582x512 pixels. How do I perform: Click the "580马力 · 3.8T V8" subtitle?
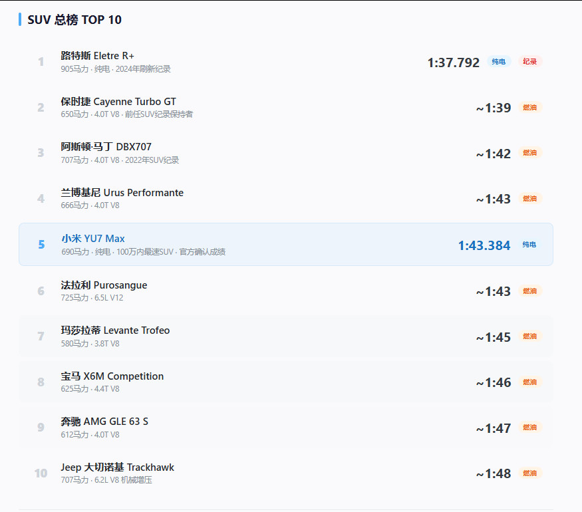pyautogui.click(x=90, y=344)
